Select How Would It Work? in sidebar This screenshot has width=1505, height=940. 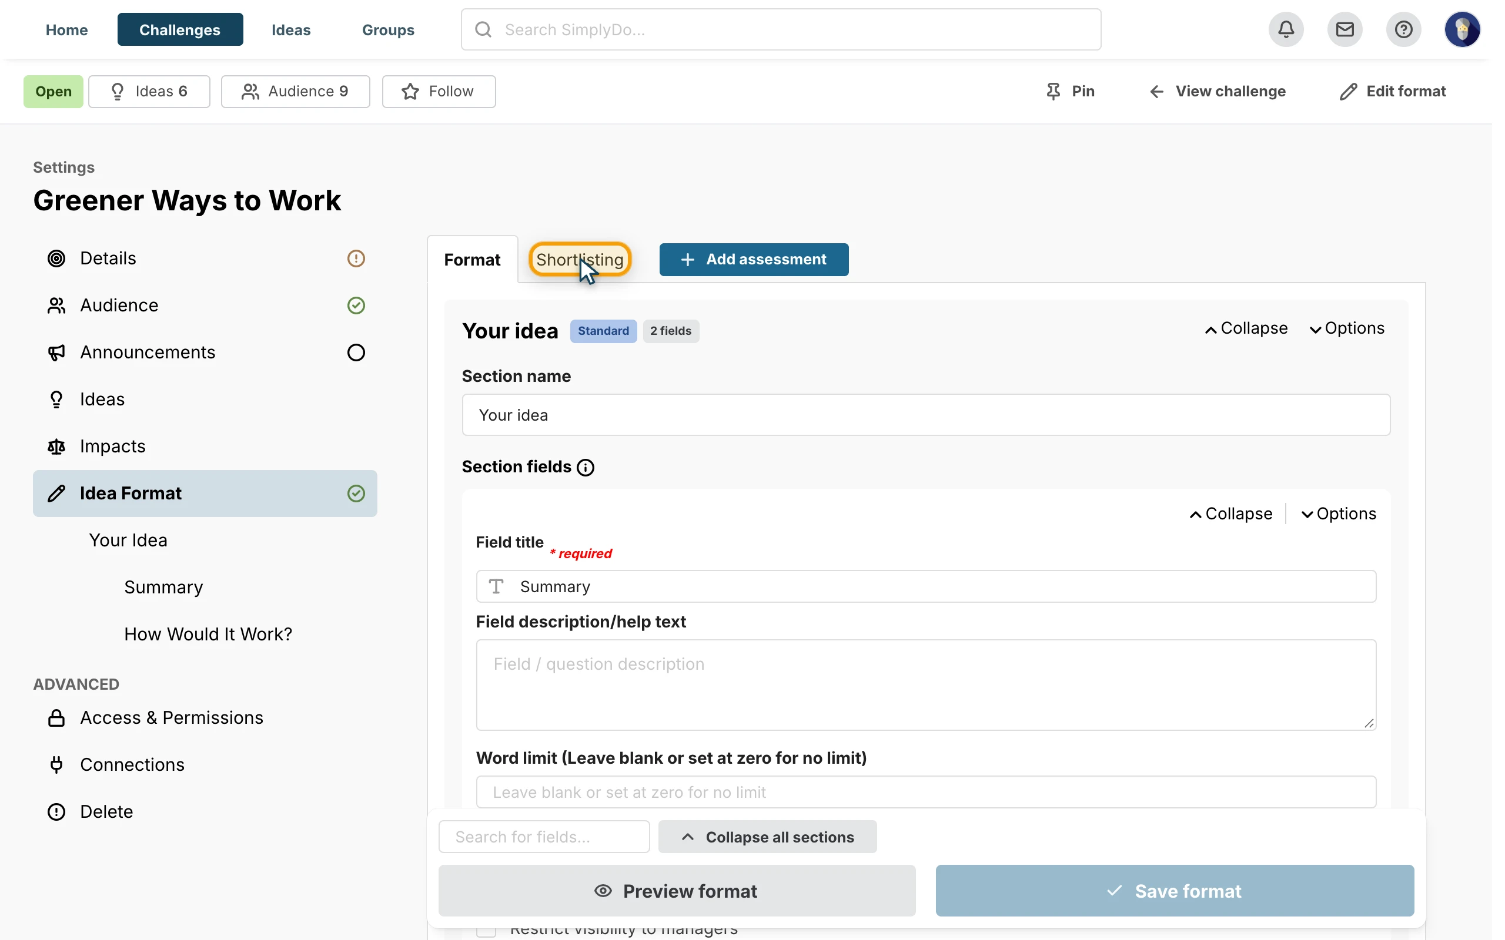pyautogui.click(x=208, y=634)
